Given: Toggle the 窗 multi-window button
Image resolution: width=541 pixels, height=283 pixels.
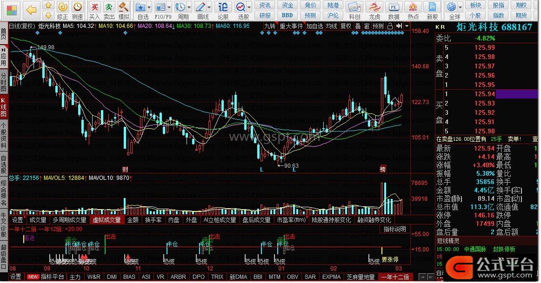Looking at the screenshot, I should pyautogui.click(x=367, y=26).
